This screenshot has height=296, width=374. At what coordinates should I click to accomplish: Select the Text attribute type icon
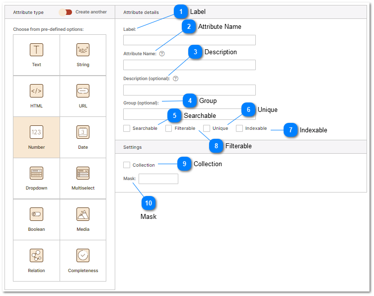(36, 50)
